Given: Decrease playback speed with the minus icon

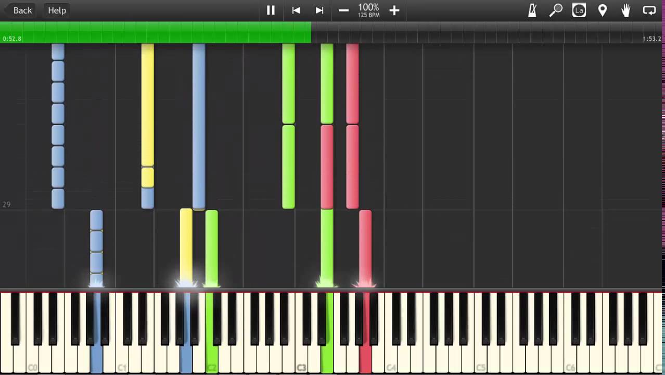Looking at the screenshot, I should click(343, 10).
